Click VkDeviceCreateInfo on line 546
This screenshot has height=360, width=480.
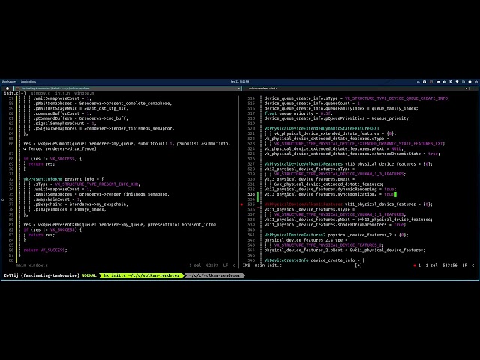click(286, 260)
